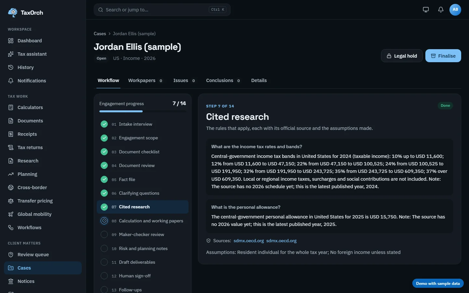Open the AB user avatar
The image size is (469, 293).
pyautogui.click(x=455, y=9)
